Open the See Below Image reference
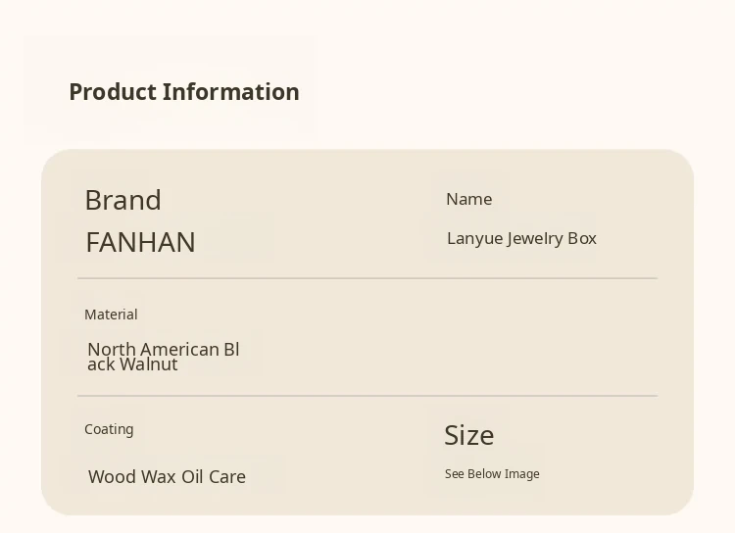 tap(492, 474)
